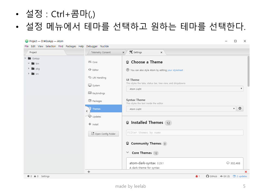Click the settings panel vertical scrollbar
Viewport: 261px width, 195px height.
(248, 71)
